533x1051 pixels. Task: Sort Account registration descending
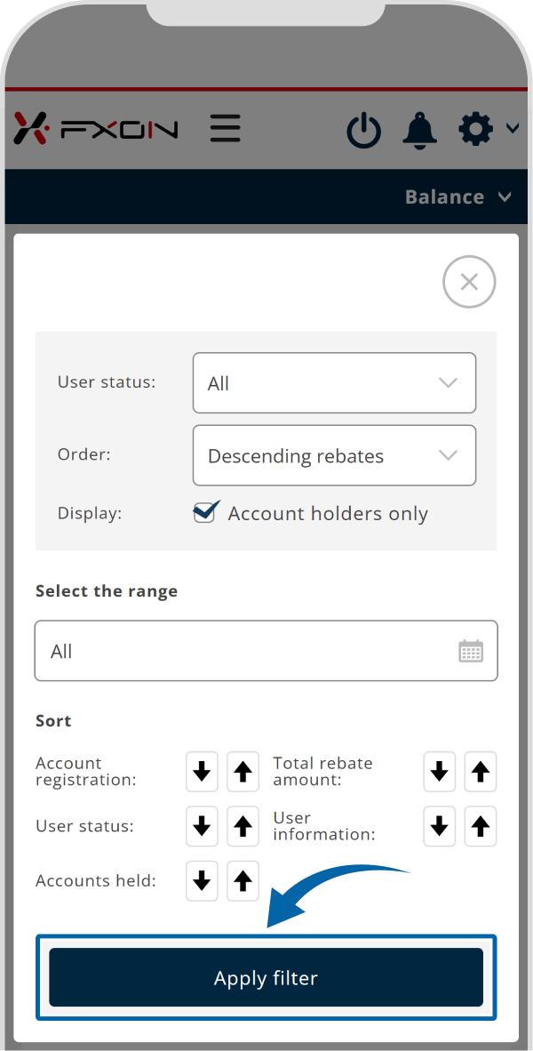pos(202,772)
